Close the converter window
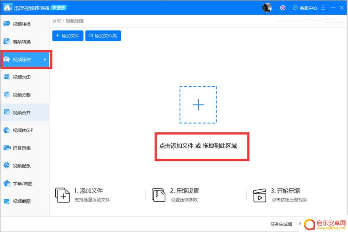 (x=342, y=8)
